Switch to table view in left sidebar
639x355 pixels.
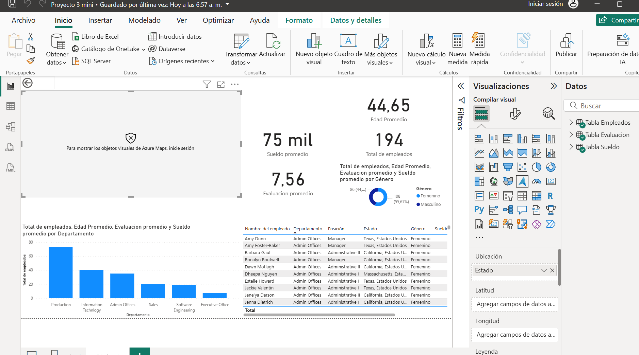pyautogui.click(x=10, y=106)
